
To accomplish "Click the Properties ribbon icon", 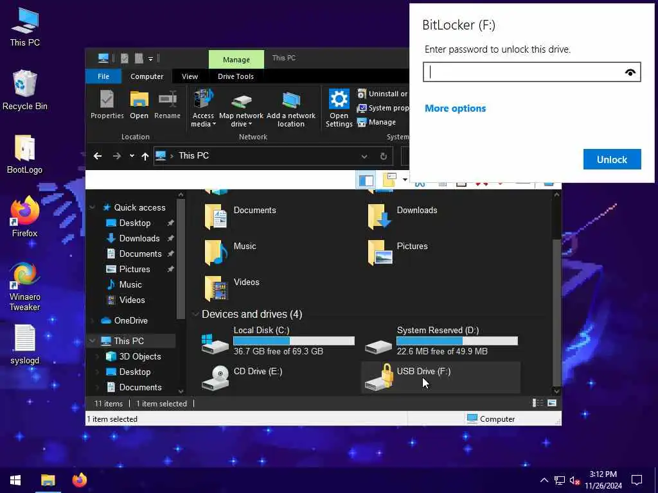I will (107, 105).
